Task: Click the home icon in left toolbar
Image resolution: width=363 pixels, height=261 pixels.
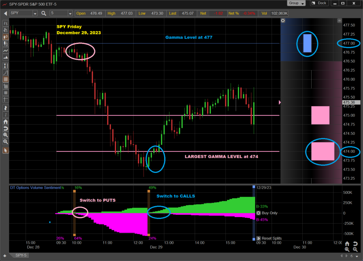Action: pos(5,121)
